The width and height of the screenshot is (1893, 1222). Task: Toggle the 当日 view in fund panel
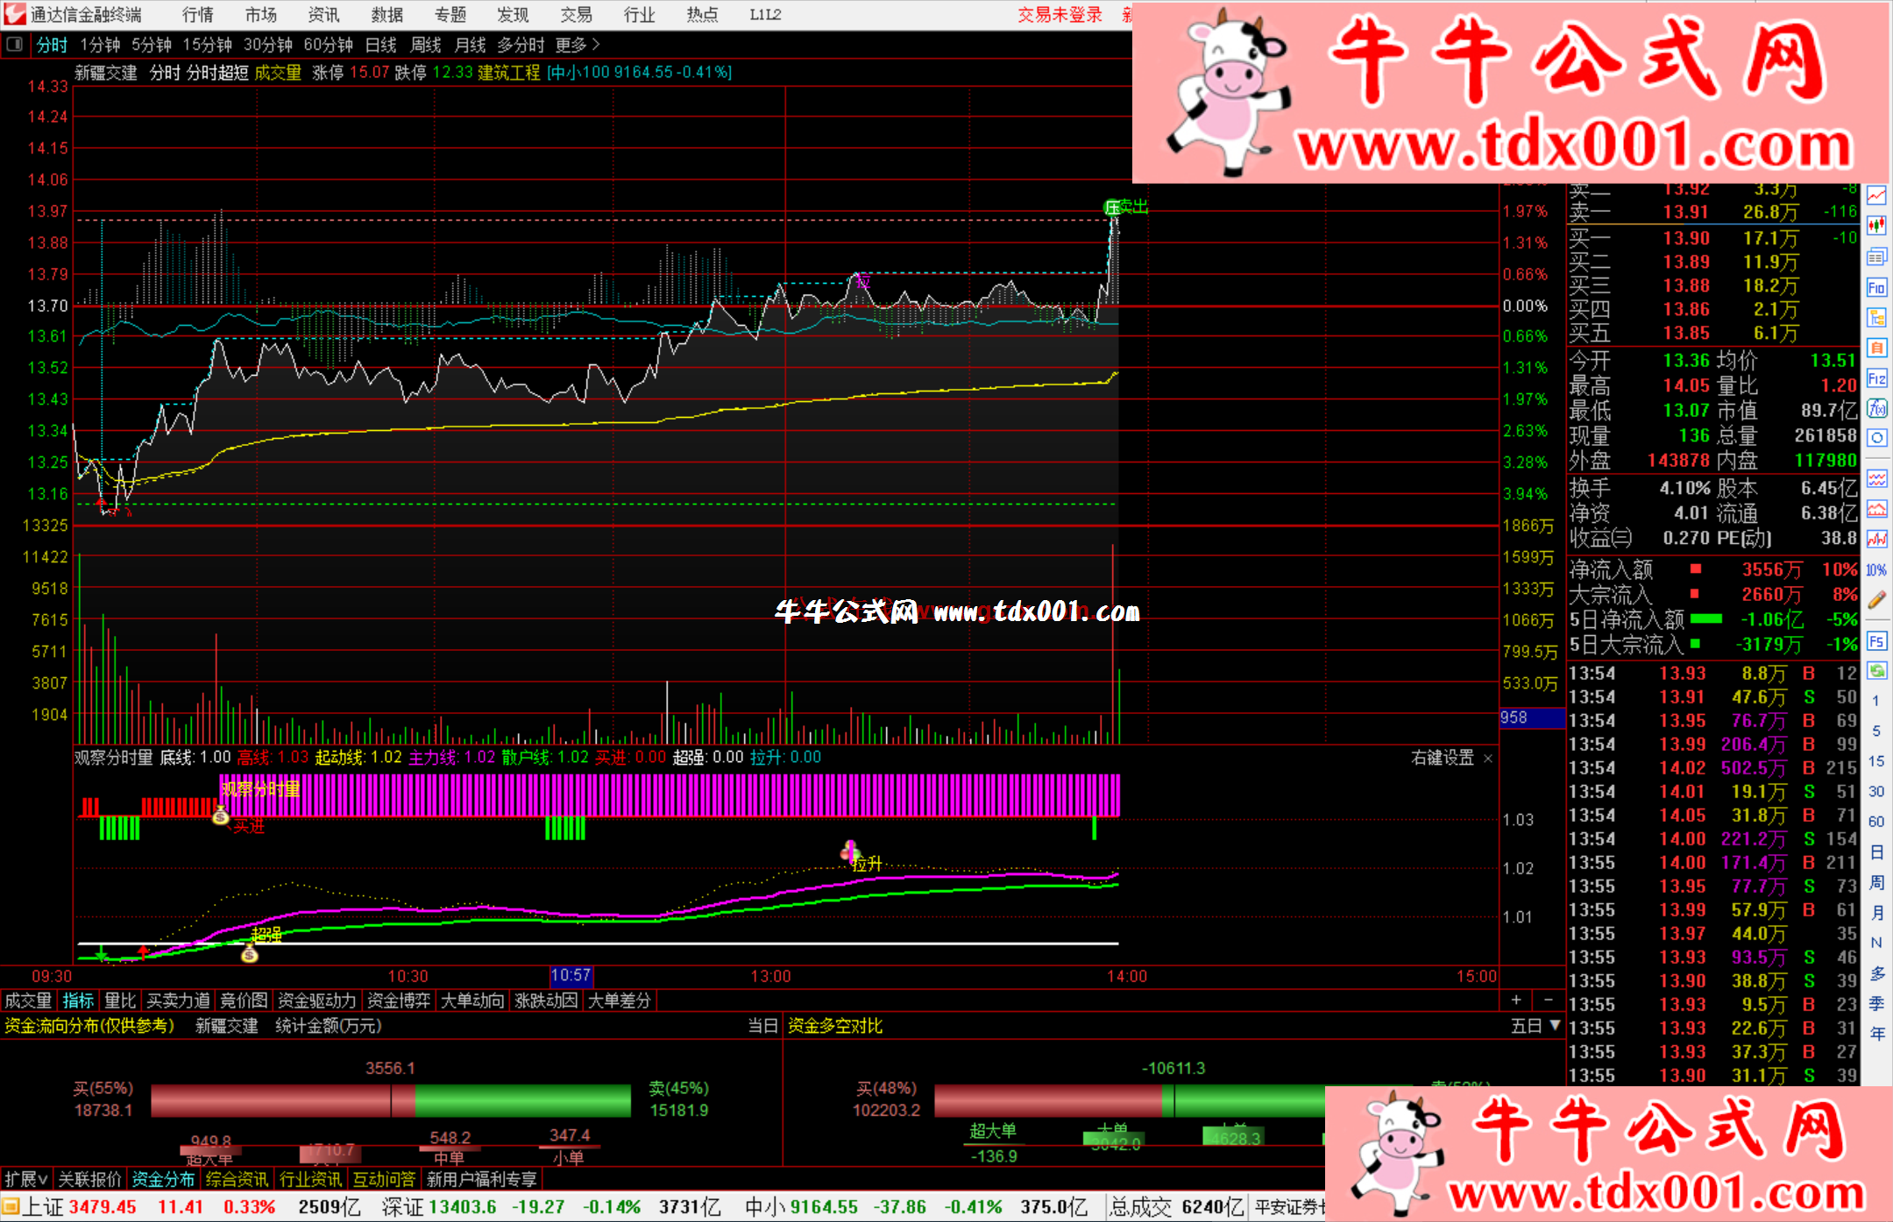tap(762, 1026)
